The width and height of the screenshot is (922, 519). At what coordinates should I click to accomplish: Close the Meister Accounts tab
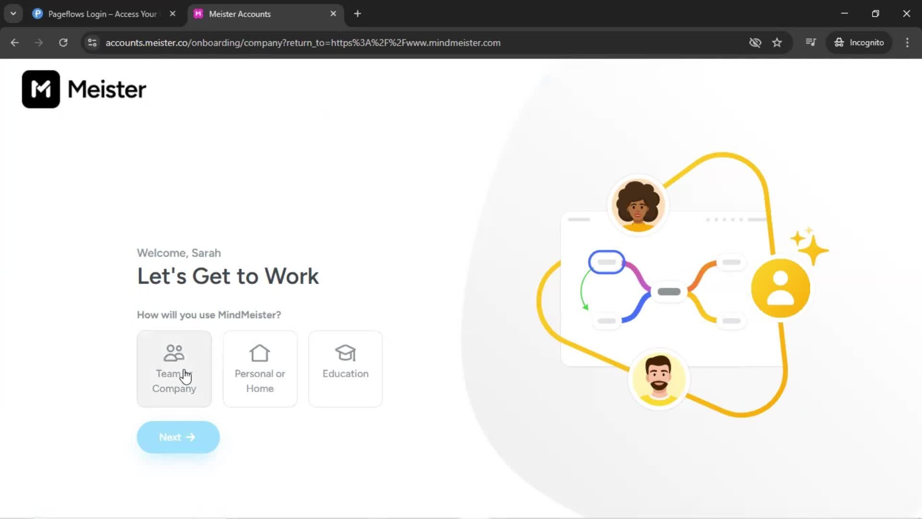pos(333,14)
